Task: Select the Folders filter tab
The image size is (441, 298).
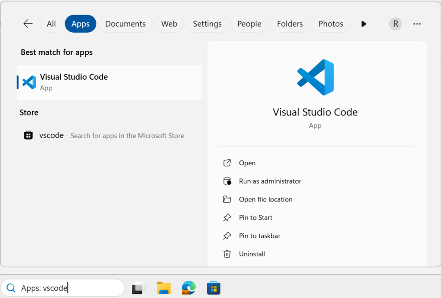Action: (290, 24)
